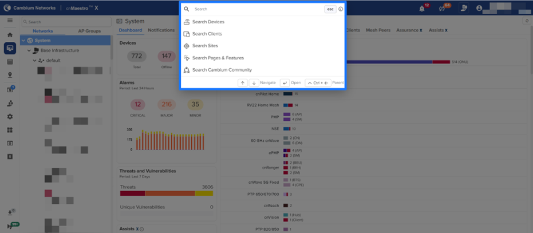Collapse the default network tree node
Viewport: 533px width, 233px height.
pyautogui.click(x=35, y=60)
